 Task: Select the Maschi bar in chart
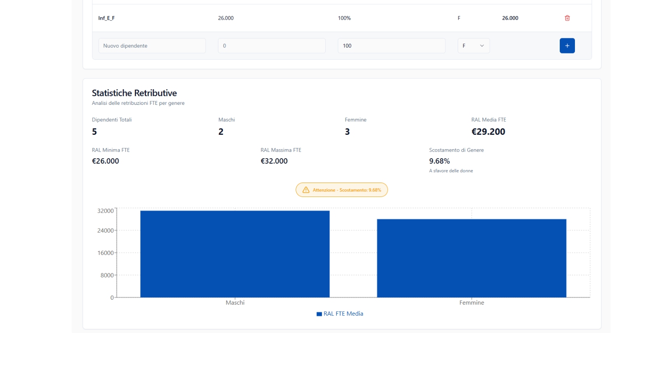pos(235,254)
